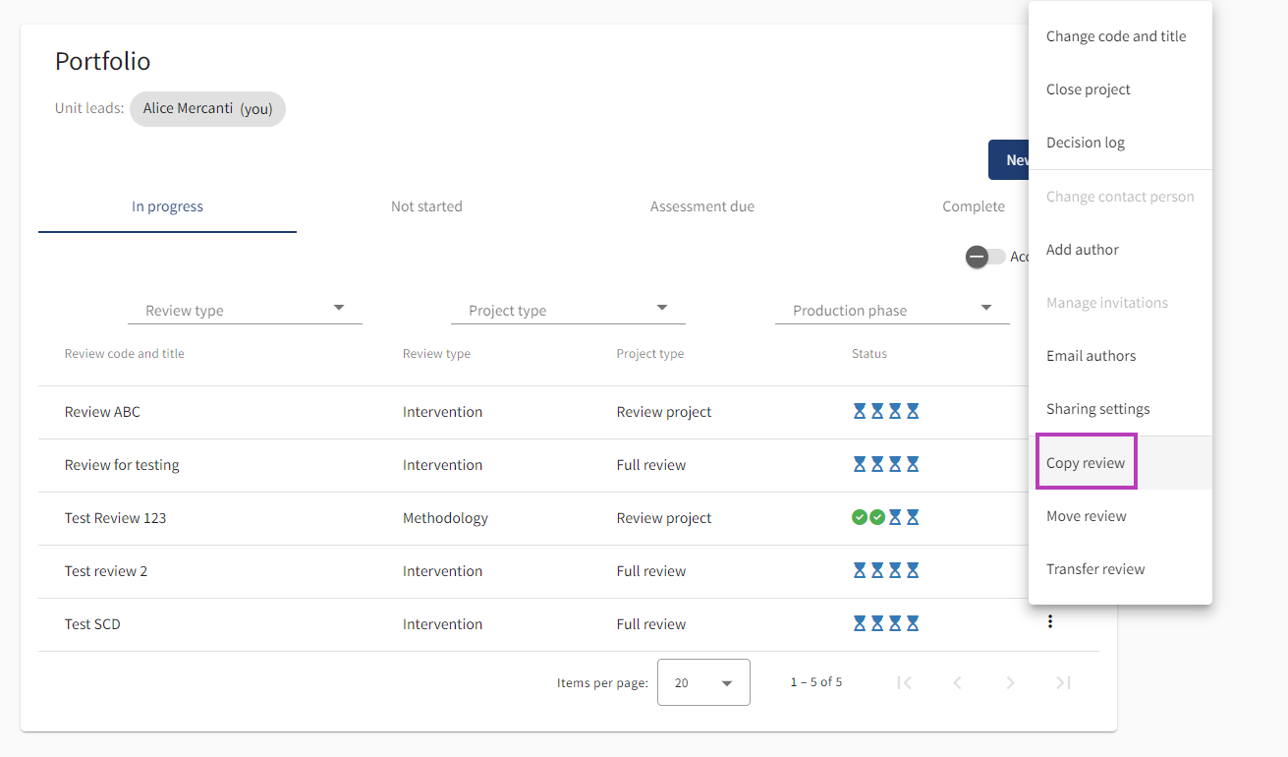Change items per page dropdown value
Screen dimensions: 1288x757
click(x=703, y=682)
